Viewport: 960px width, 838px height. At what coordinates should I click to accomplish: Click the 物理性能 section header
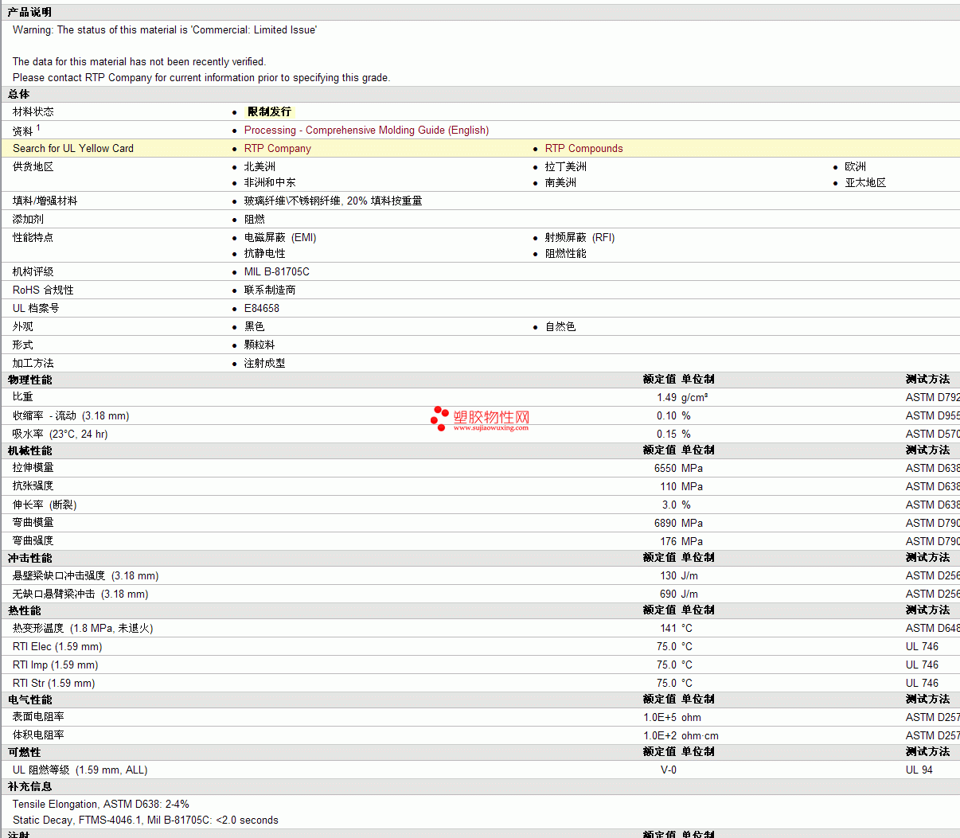pyautogui.click(x=29, y=380)
